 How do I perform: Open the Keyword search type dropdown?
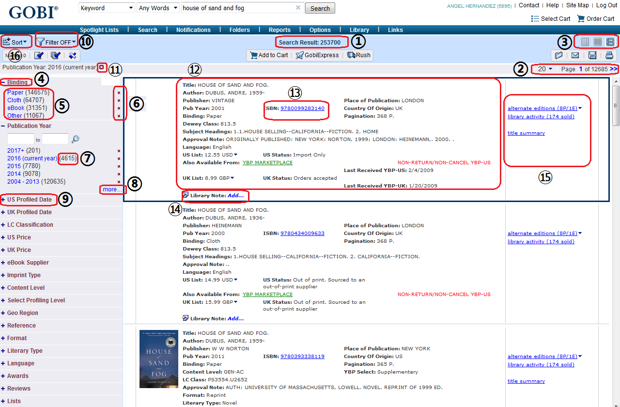pyautogui.click(x=107, y=8)
